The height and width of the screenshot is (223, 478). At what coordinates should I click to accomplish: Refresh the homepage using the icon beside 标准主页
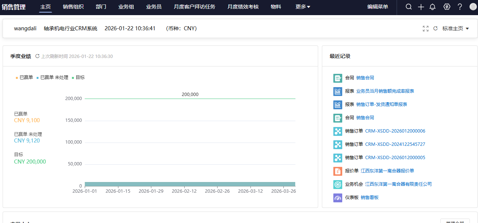(x=435, y=28)
